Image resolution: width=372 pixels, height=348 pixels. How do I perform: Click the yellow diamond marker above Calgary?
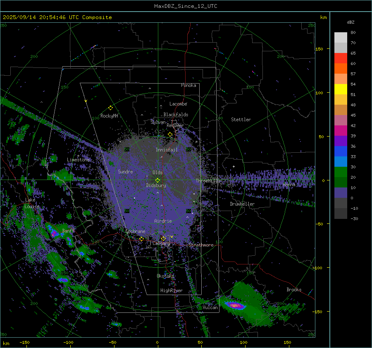click(163, 238)
